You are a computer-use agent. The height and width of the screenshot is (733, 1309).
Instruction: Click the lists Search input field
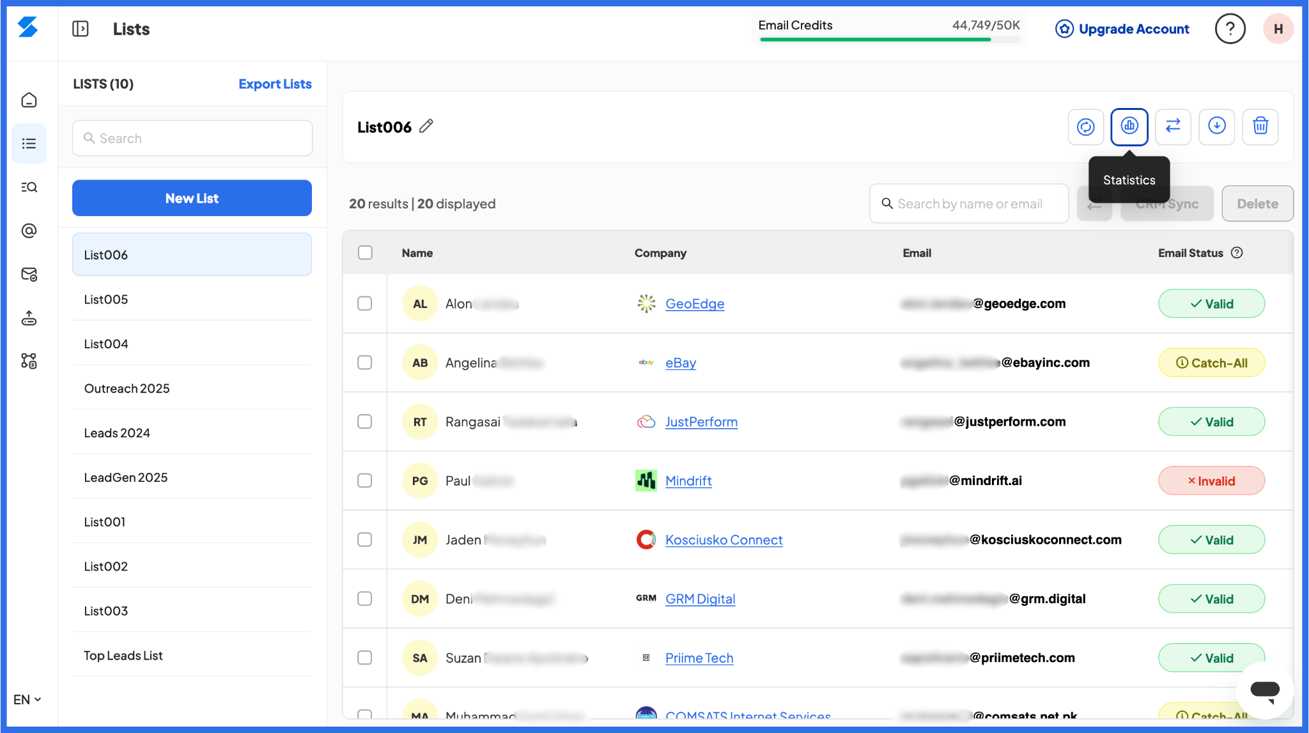192,138
